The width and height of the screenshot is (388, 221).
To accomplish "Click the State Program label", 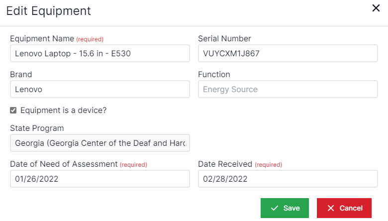I will [x=37, y=128].
